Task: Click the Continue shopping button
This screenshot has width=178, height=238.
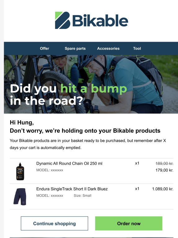Action: coord(54,223)
